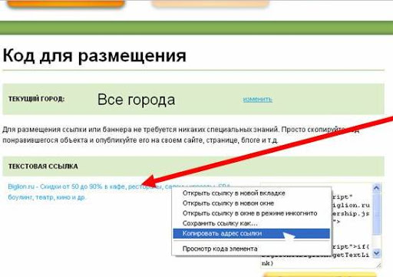Image resolution: width=393 pixels, height=277 pixels.
Task: Click the pale orange button at top
Action: click(210, 3)
